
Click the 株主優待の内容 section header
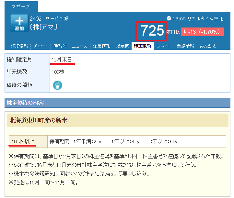click(117, 103)
